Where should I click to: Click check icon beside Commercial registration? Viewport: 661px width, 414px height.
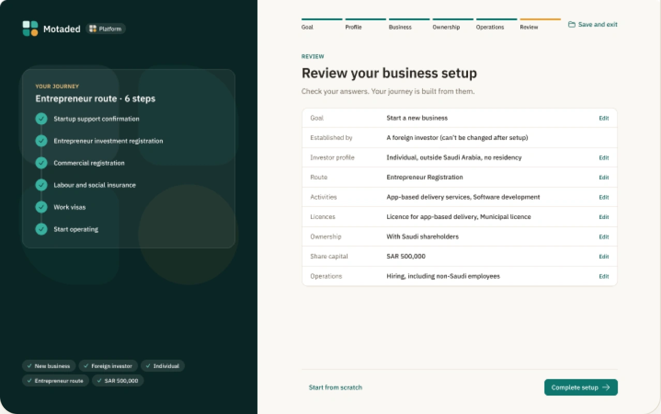pyautogui.click(x=41, y=163)
